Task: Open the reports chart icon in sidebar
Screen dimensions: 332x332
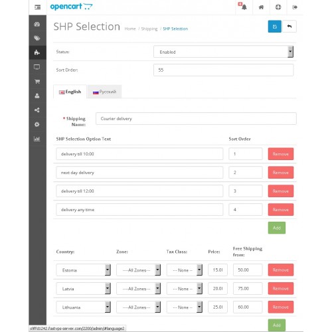Action: point(37,139)
